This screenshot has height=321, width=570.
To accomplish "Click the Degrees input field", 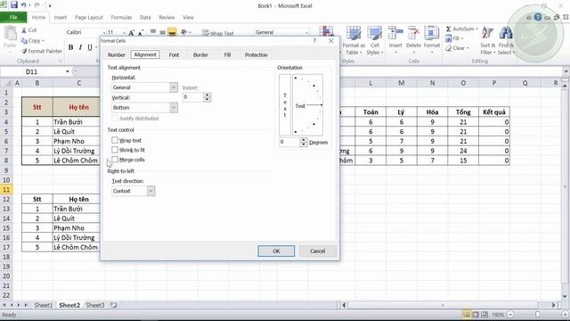I will [x=289, y=142].
